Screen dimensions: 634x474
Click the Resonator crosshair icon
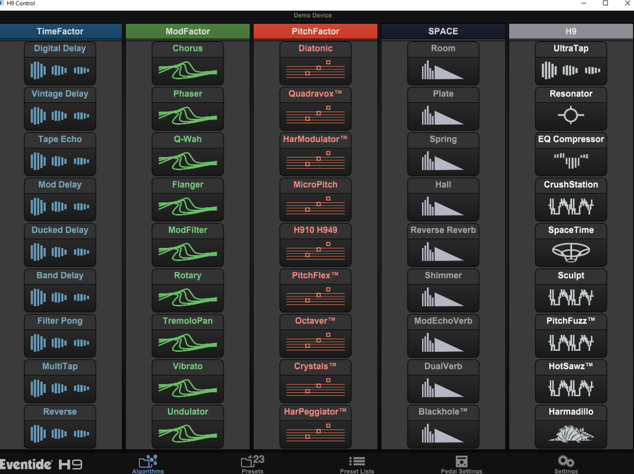tap(571, 116)
